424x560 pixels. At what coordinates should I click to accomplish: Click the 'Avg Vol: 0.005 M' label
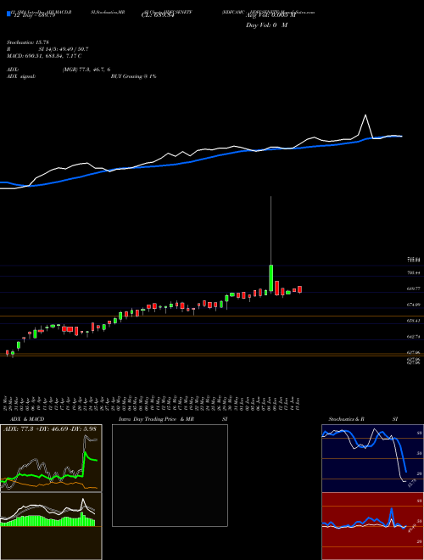[x=271, y=15]
